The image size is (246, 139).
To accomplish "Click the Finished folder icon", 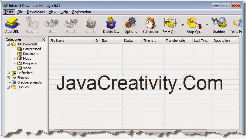I will (14, 78).
